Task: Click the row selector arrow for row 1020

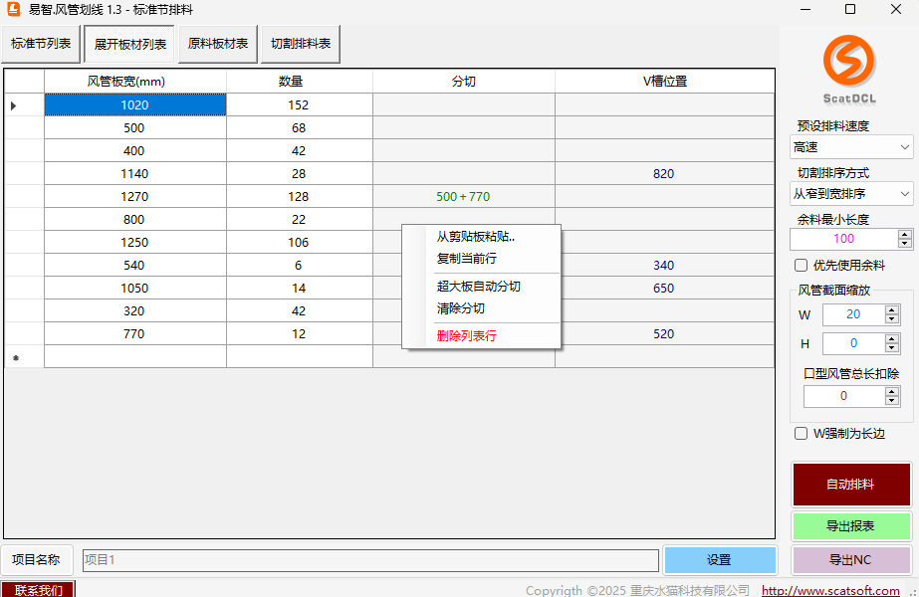Action: pos(14,105)
